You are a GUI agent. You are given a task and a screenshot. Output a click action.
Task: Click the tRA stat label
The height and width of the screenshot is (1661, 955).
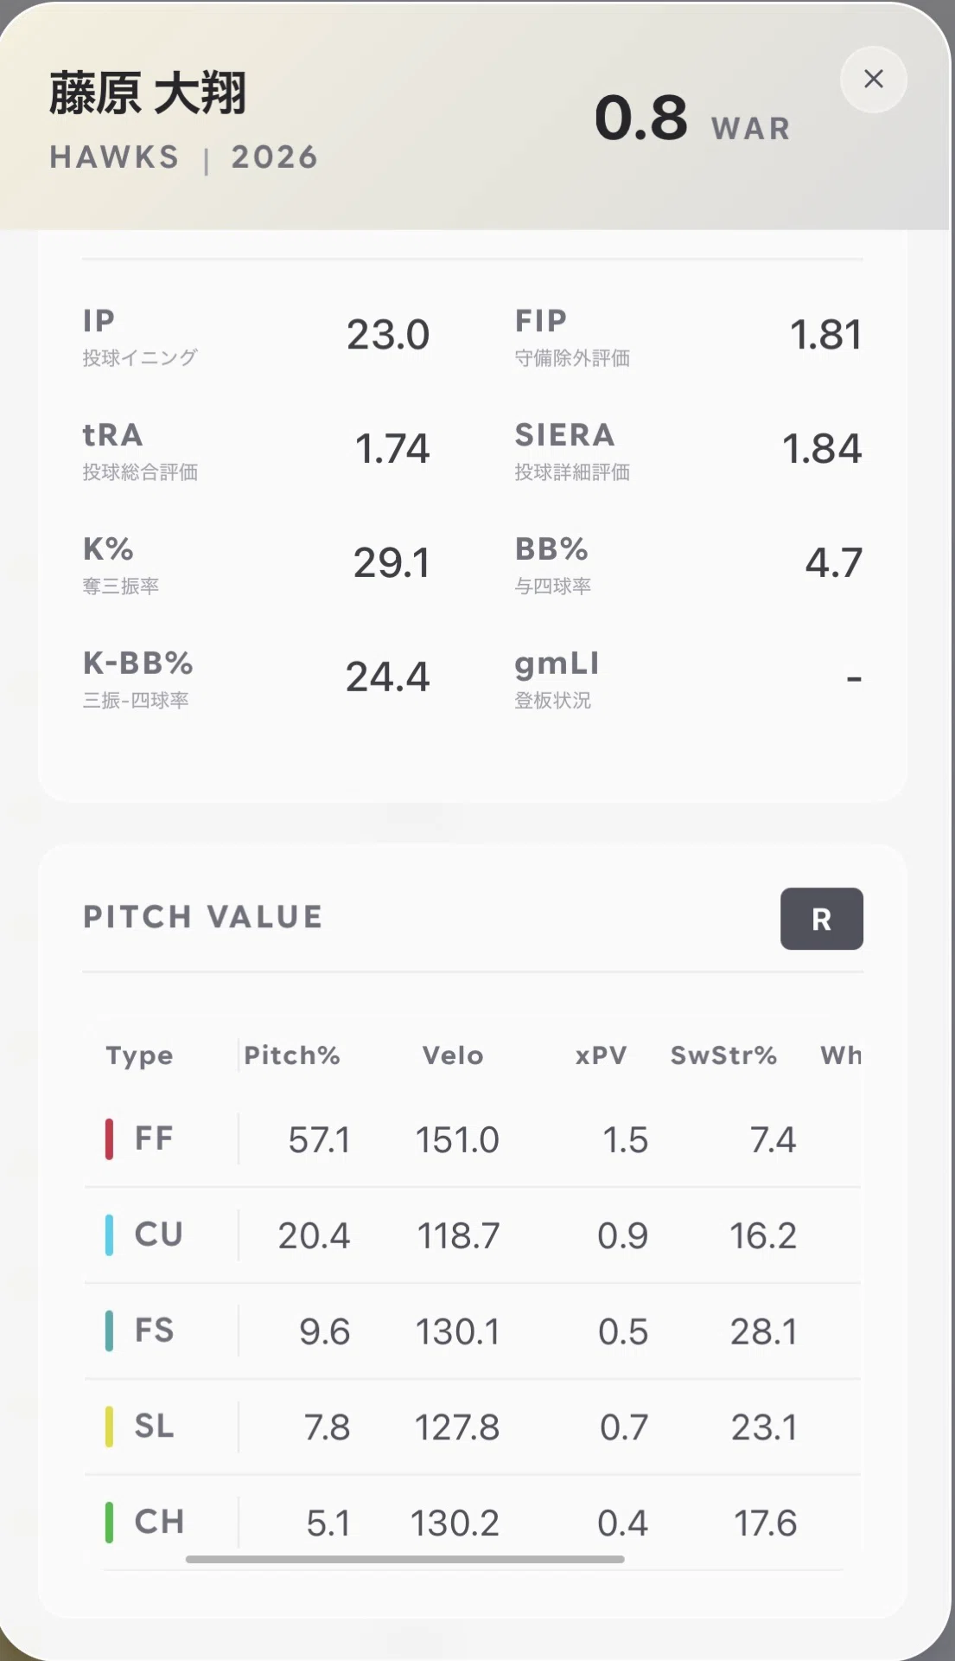point(112,435)
